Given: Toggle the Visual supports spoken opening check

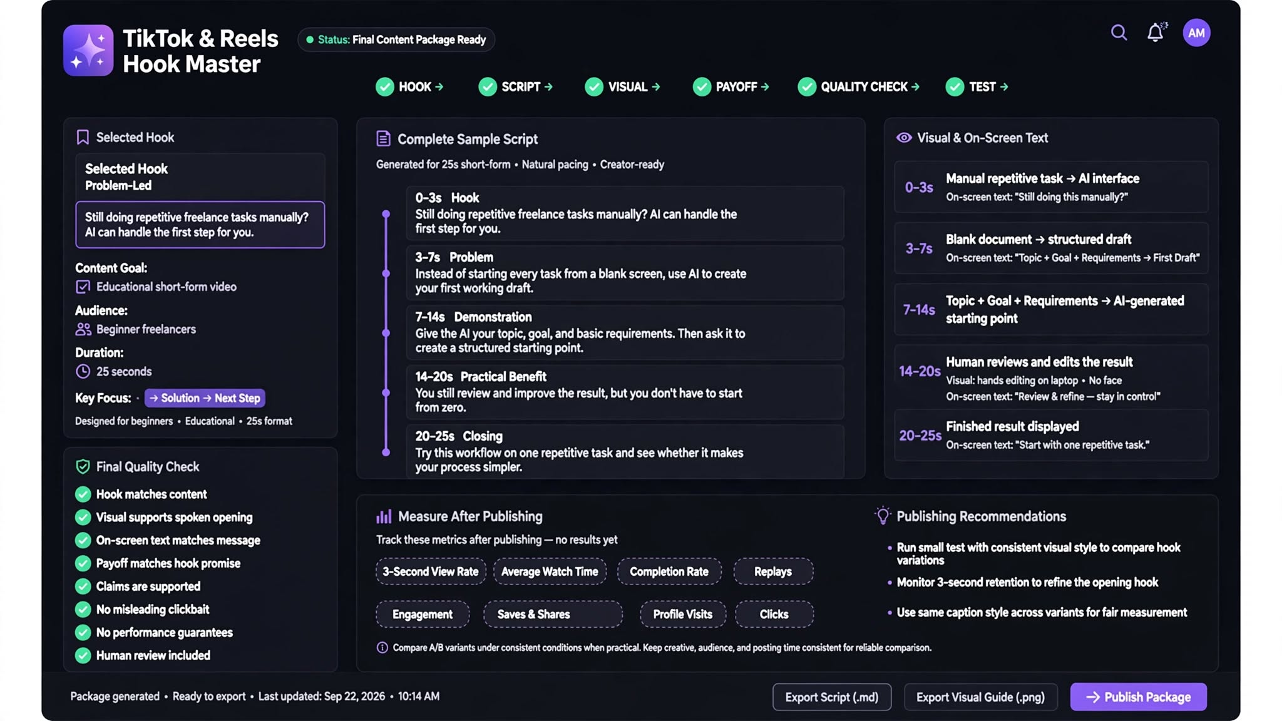Looking at the screenshot, I should 83,517.
